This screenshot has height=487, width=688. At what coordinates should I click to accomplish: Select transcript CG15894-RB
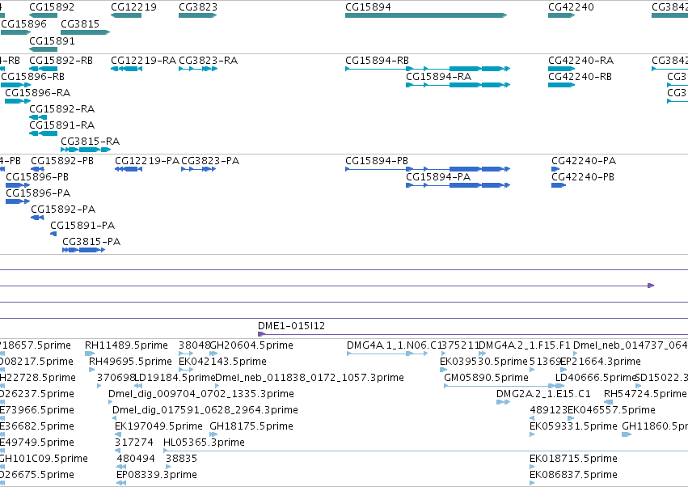[377, 60]
